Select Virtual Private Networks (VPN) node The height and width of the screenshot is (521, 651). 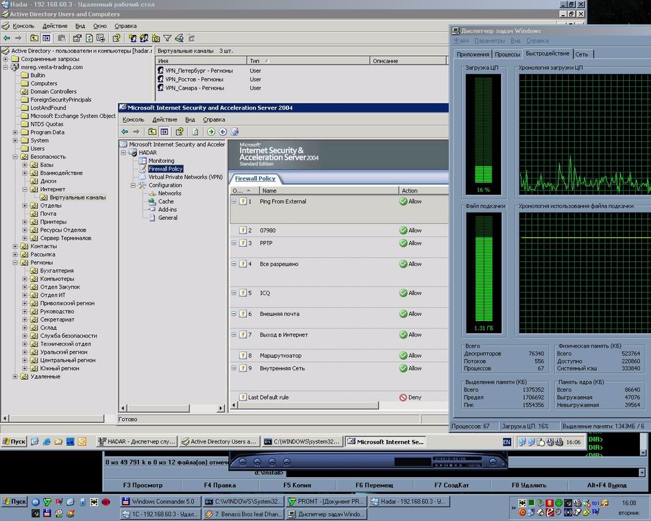(x=186, y=177)
